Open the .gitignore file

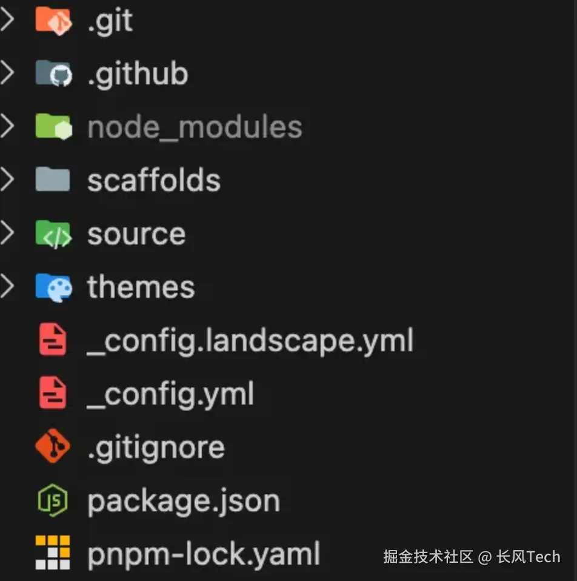click(x=156, y=449)
